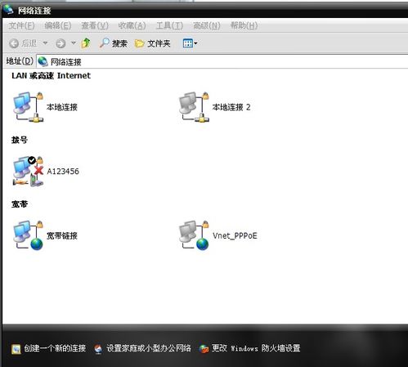Toggle the 文件夹 folders pane button

[x=153, y=43]
